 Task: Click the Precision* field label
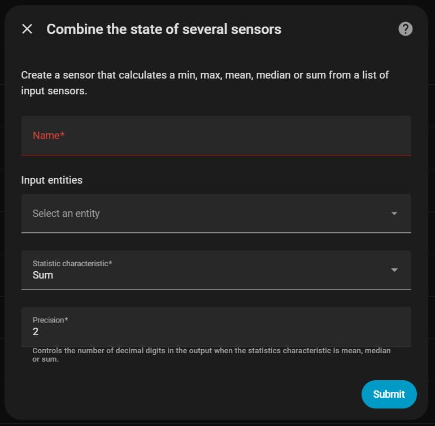coord(50,320)
